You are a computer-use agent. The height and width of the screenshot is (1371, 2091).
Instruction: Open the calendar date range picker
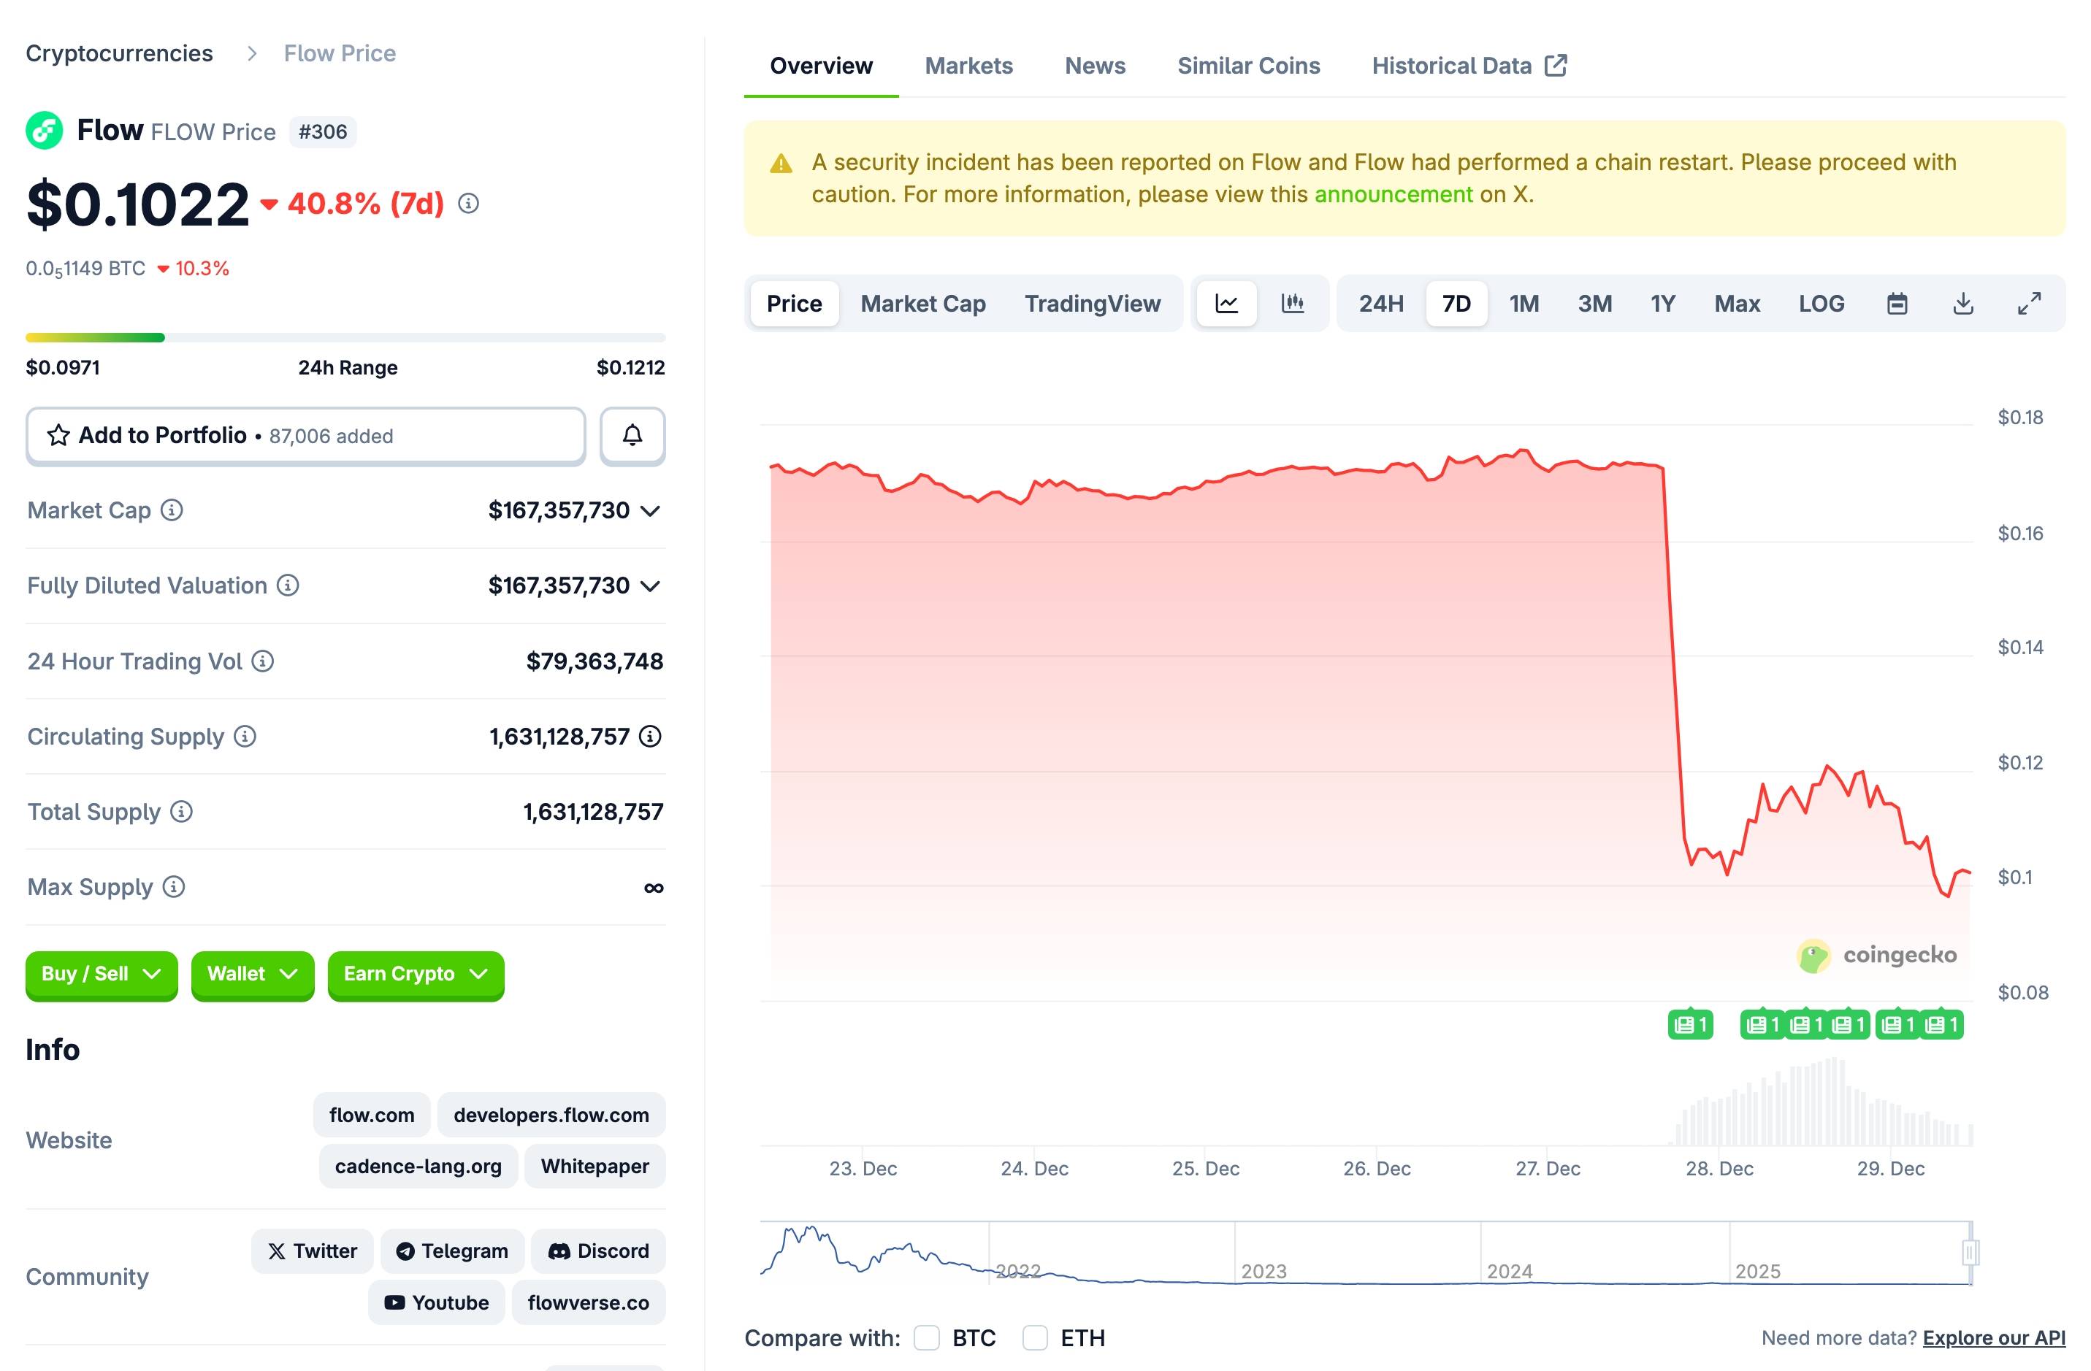point(1897,304)
